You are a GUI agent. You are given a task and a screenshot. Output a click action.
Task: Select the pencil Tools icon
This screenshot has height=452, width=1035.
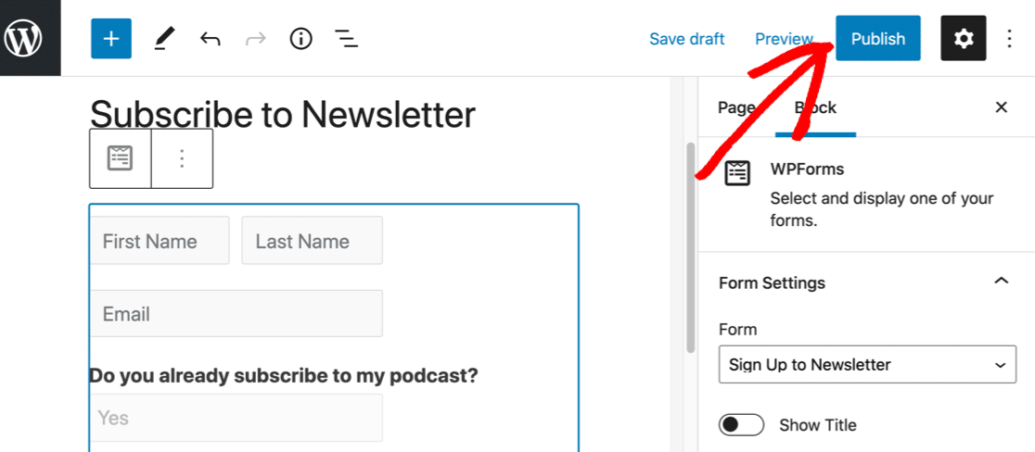pos(163,39)
